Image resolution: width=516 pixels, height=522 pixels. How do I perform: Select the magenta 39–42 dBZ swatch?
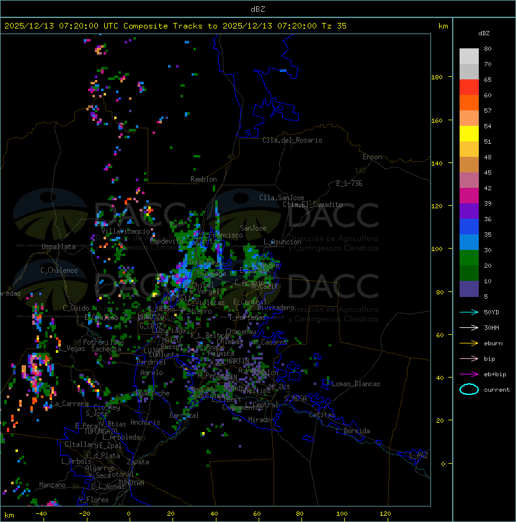pos(469,196)
